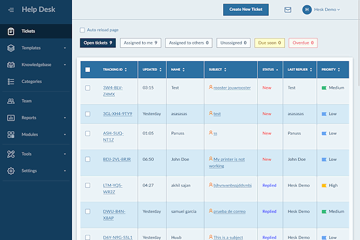Switch to the Overdue tickets filter
360x240 pixels.
point(303,43)
